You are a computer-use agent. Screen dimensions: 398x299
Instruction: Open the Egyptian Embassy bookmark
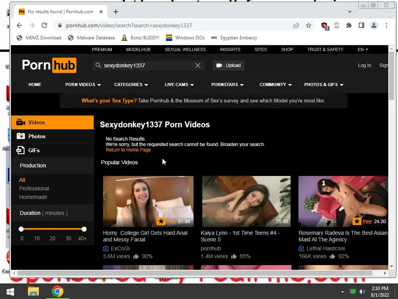[x=234, y=38]
